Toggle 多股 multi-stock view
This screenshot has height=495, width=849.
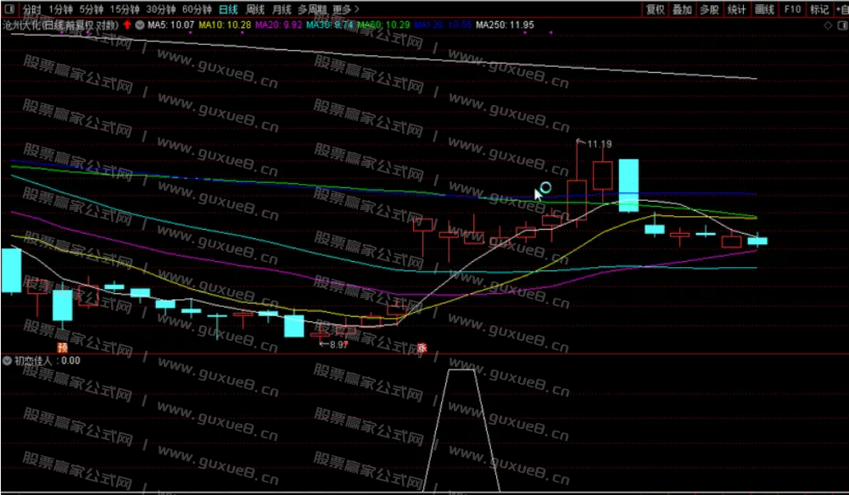(x=709, y=9)
